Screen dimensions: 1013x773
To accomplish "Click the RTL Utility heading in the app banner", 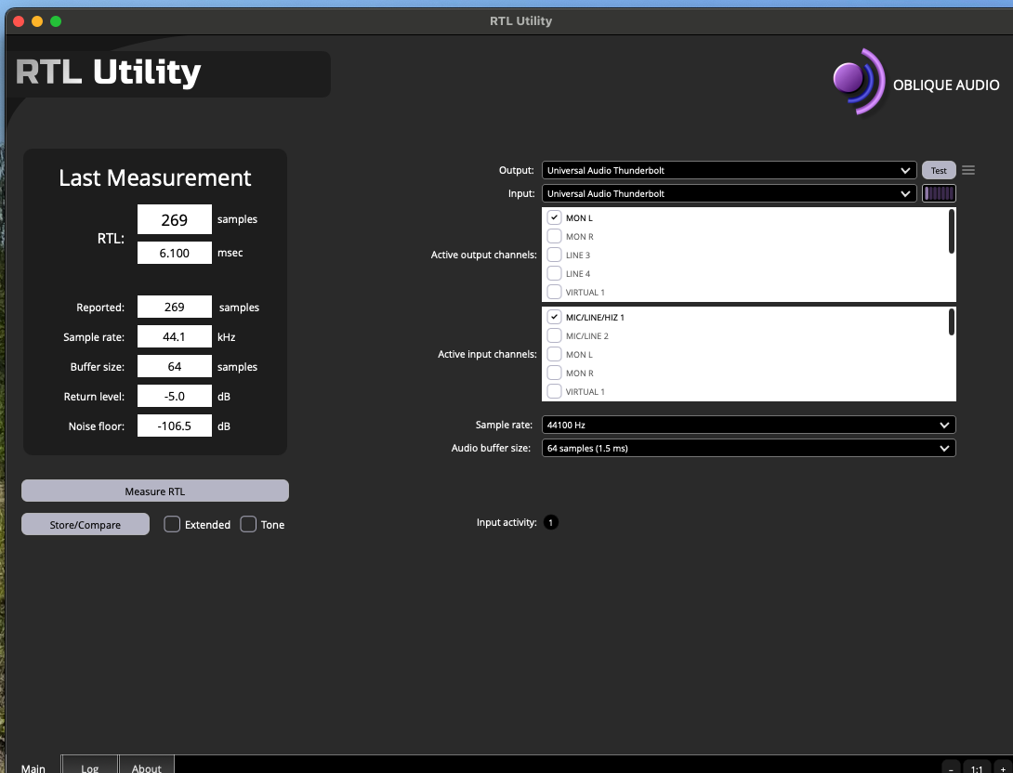I will (x=108, y=72).
